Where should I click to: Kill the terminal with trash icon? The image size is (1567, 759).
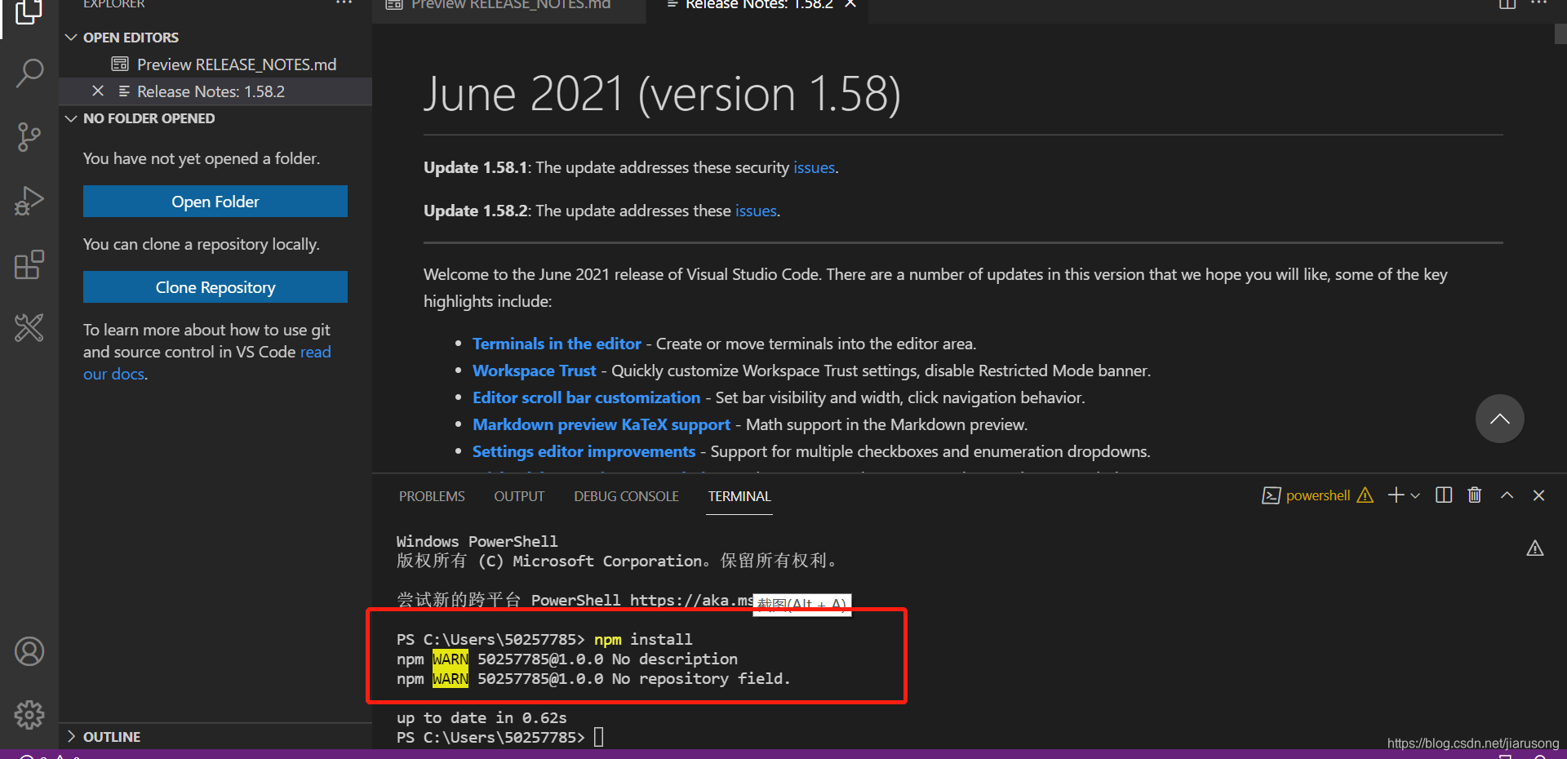1475,495
